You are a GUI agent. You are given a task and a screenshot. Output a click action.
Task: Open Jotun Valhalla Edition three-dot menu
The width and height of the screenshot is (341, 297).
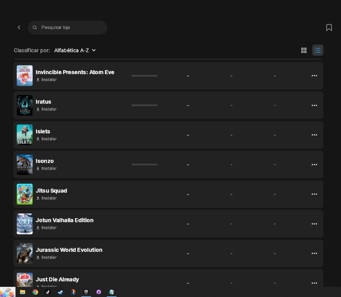(314, 224)
